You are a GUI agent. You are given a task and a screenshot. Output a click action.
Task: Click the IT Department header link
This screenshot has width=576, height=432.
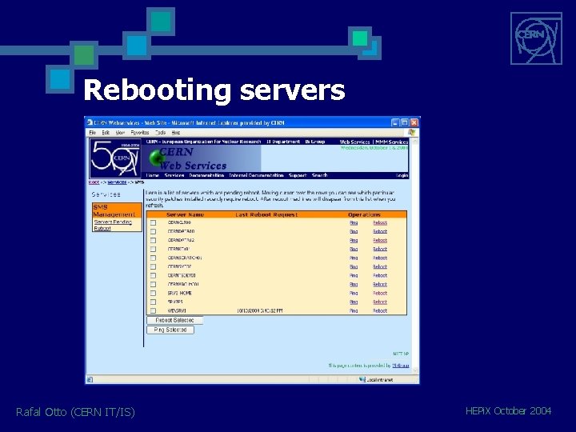(x=283, y=142)
